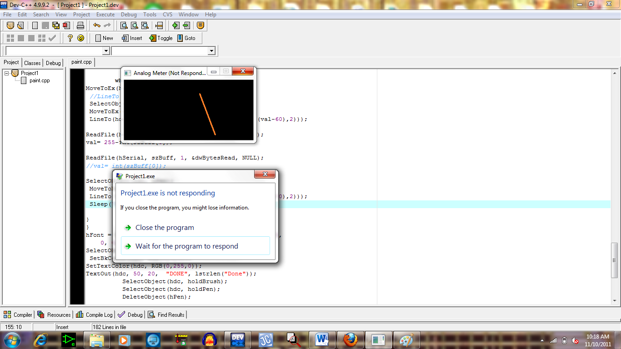Click the smiley About icon
The height and width of the screenshot is (349, 621).
point(81,38)
